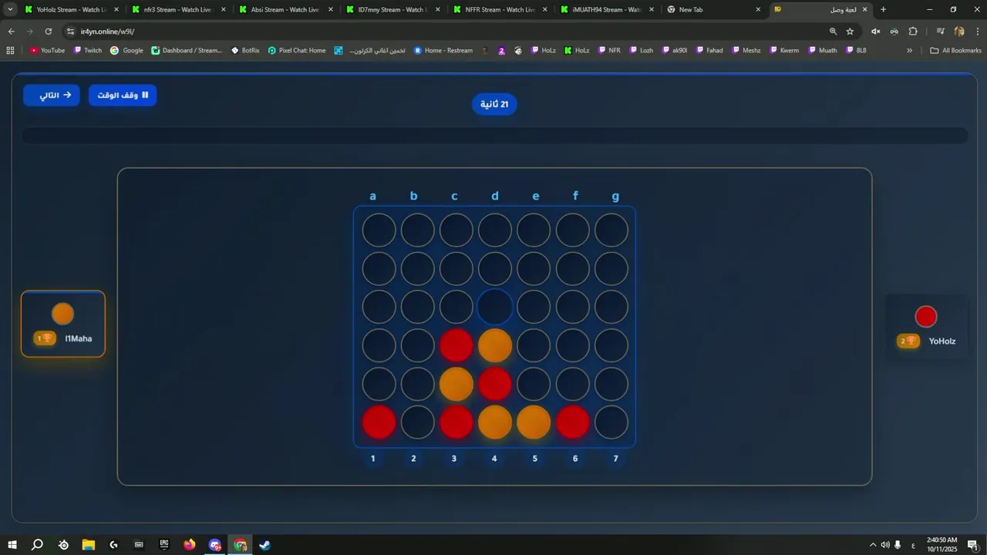This screenshot has width=987, height=555.
Task: Open the Home - Restream bookmark
Action: [443, 50]
